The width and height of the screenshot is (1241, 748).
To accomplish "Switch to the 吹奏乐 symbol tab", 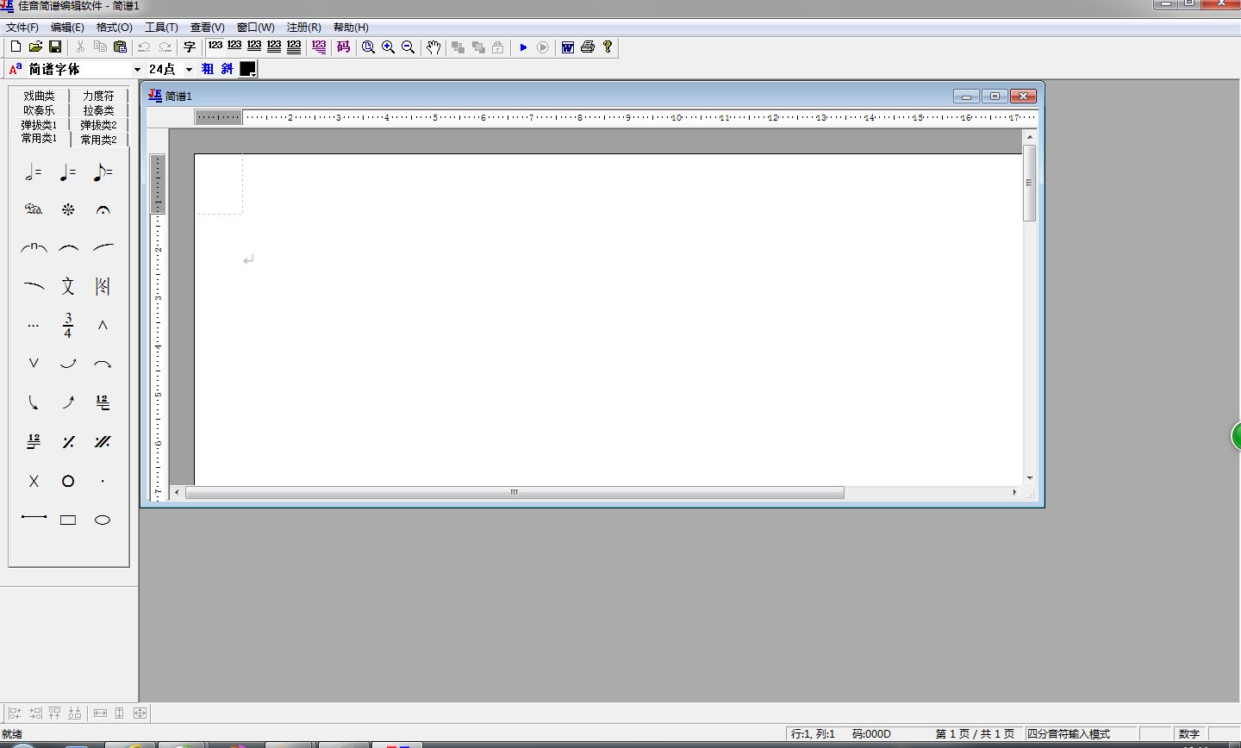I will pyautogui.click(x=39, y=110).
